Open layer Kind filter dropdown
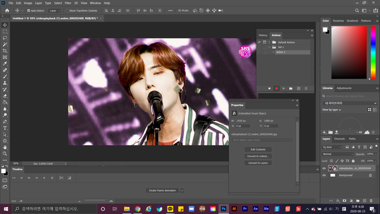Image resolution: width=380 pixels, height=214 pixels. tap(332, 147)
